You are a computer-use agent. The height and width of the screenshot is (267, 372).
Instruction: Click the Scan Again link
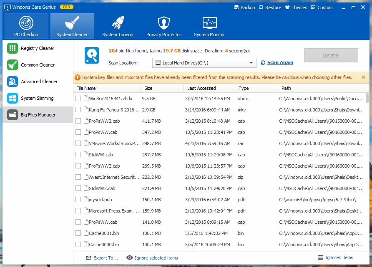click(x=280, y=62)
